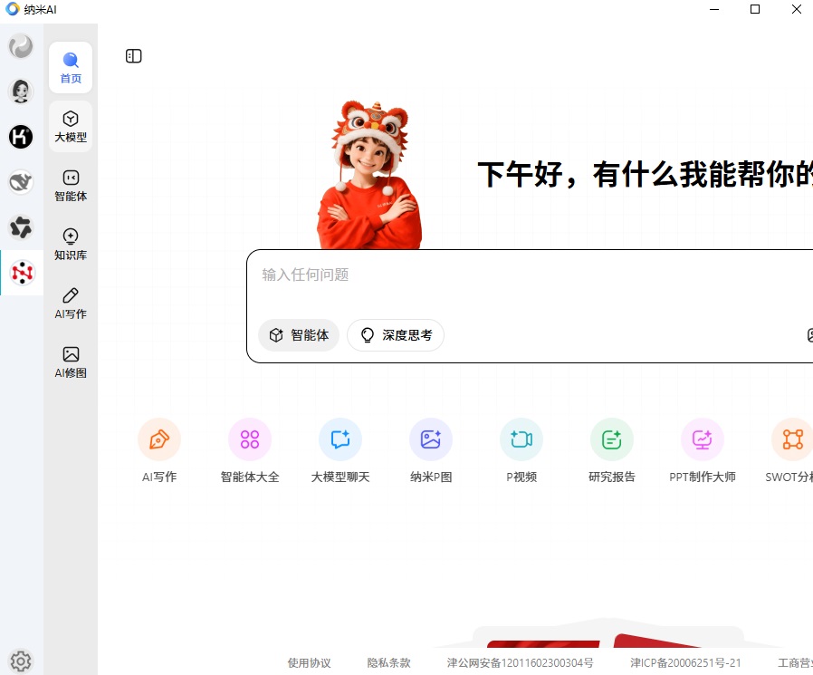Open the AI写作 shortcut icon
Viewport: 813px width, 675px height.
click(159, 439)
